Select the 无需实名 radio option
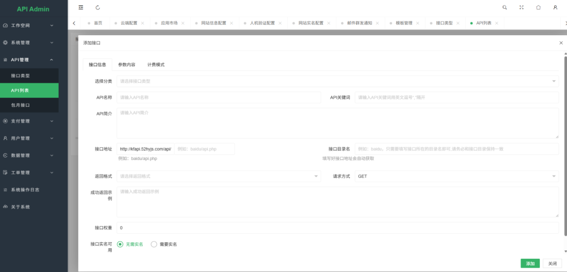The height and width of the screenshot is (272, 567). [130, 244]
